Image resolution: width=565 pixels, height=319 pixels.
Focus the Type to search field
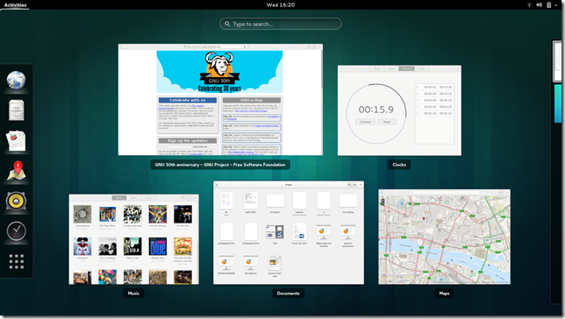pyautogui.click(x=281, y=24)
